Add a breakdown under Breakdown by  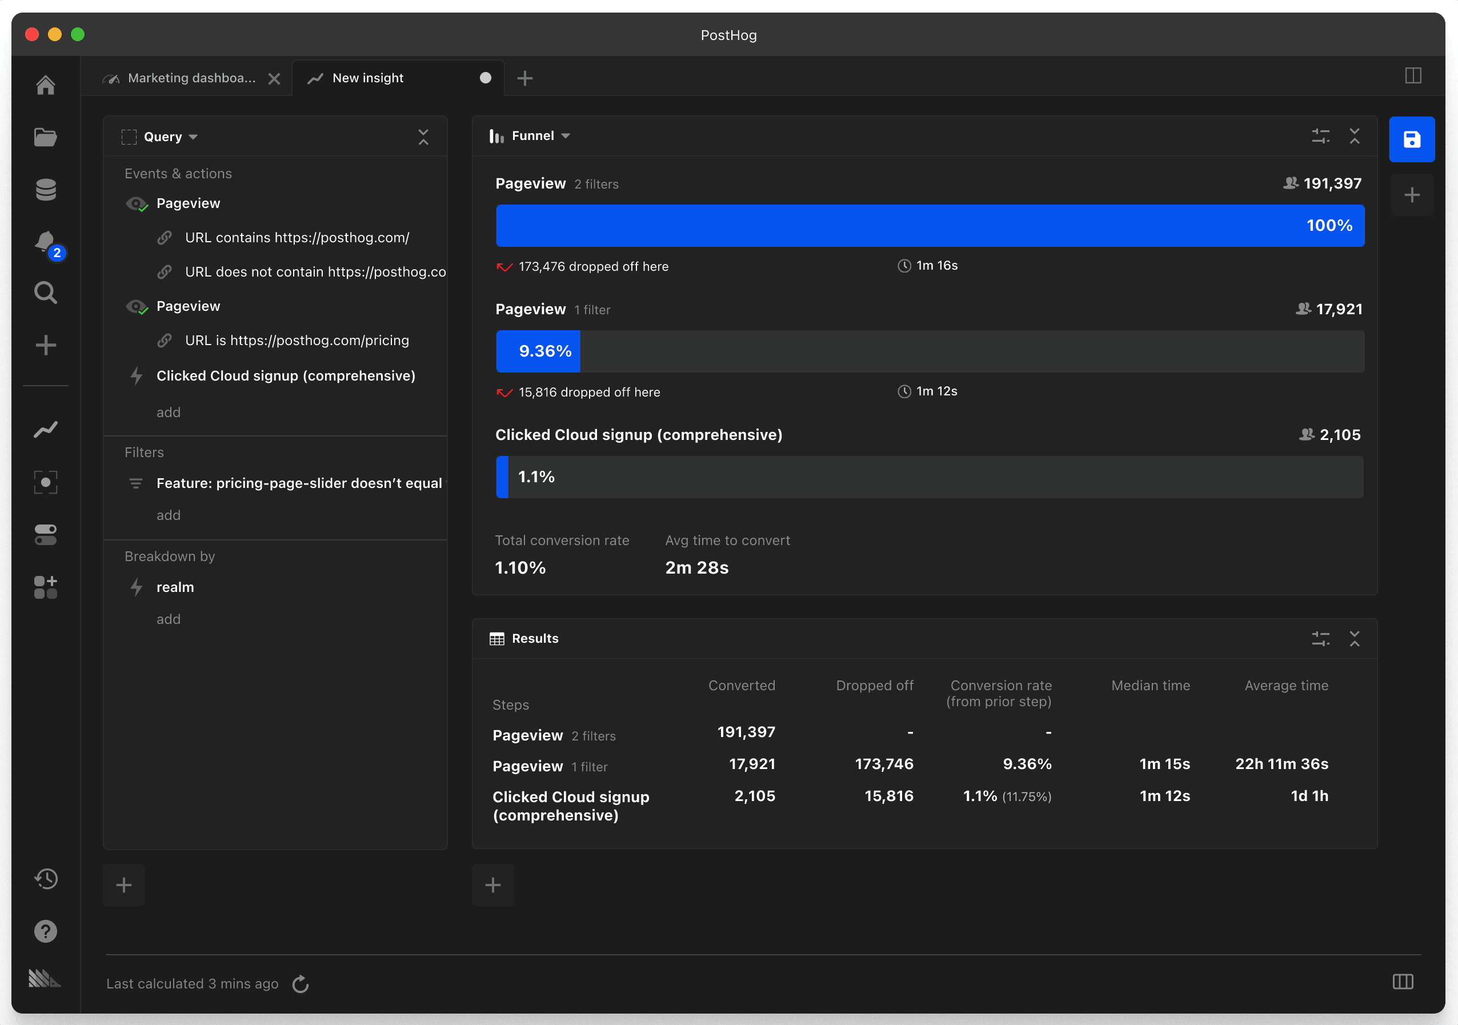pyautogui.click(x=169, y=619)
